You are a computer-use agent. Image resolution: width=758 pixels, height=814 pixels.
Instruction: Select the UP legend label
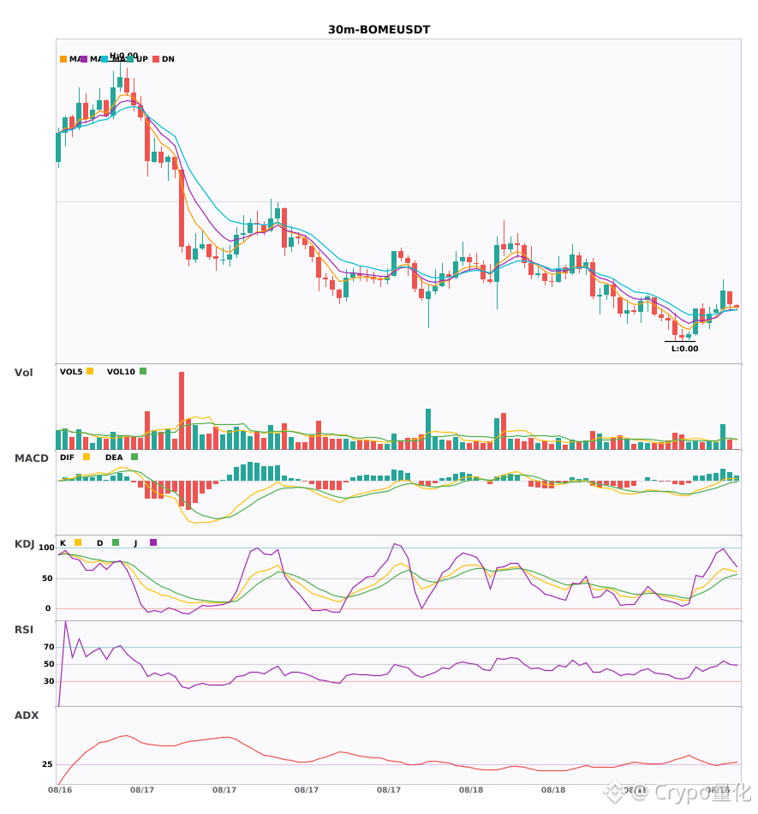point(142,59)
